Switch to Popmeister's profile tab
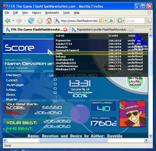This screenshot has width=156, height=151. pyautogui.click(x=102, y=30)
